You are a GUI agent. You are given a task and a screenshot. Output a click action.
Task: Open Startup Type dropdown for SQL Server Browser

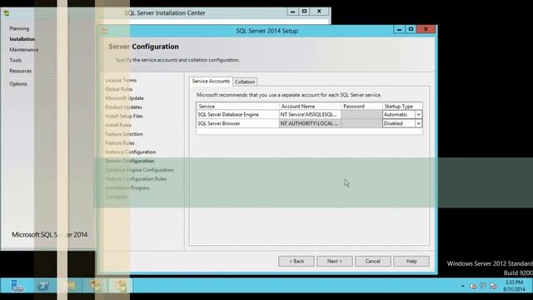418,123
